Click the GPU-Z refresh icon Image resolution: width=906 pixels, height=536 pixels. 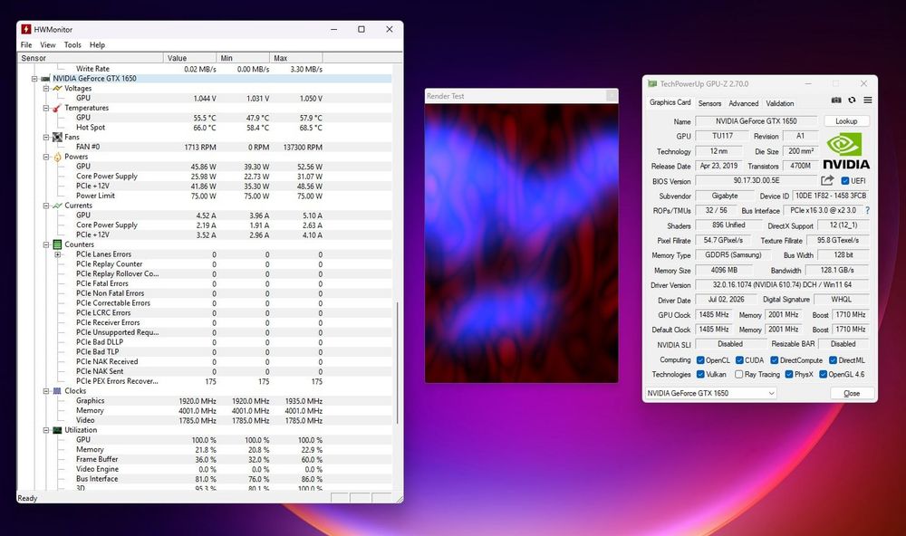(x=852, y=100)
